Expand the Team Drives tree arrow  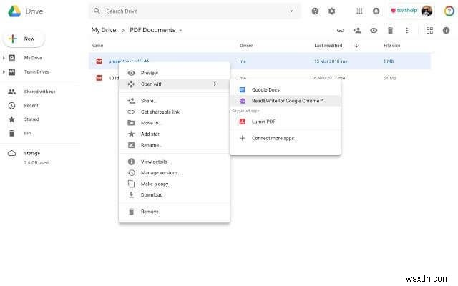point(4,71)
